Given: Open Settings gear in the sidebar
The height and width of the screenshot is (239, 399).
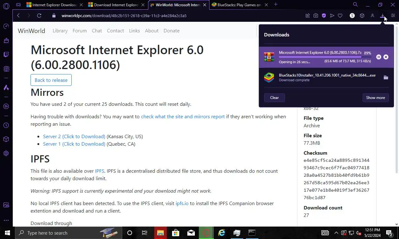Looking at the screenshot, I should [x=6, y=153].
